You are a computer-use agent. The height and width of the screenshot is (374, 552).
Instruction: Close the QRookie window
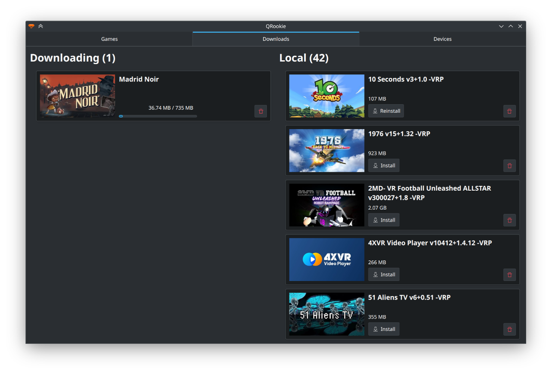click(x=520, y=26)
